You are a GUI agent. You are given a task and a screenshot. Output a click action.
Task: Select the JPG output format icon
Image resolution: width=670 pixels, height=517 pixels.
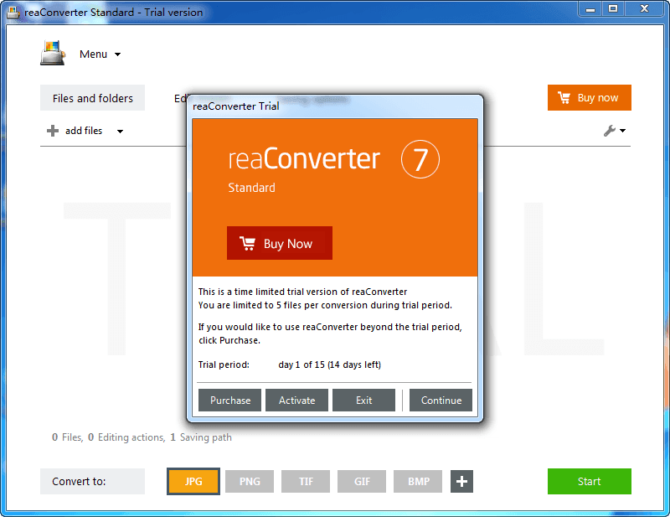tap(193, 481)
